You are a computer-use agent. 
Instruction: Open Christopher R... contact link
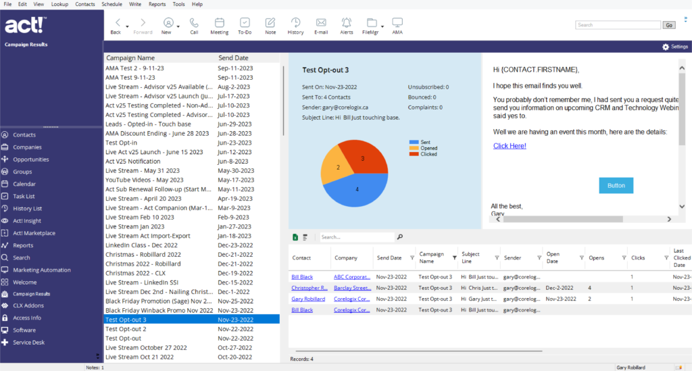[310, 288]
